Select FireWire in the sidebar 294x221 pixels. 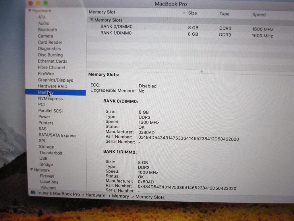click(46, 74)
